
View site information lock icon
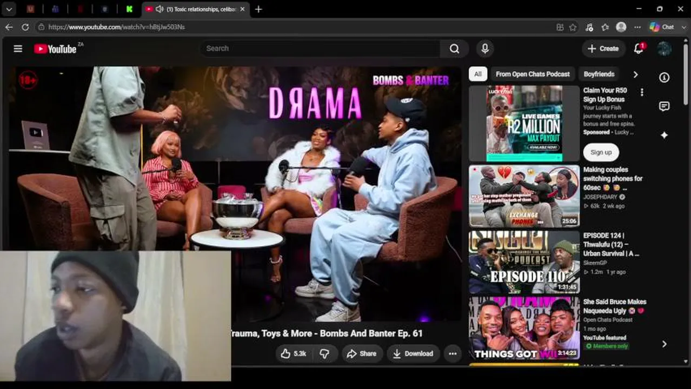coord(41,26)
